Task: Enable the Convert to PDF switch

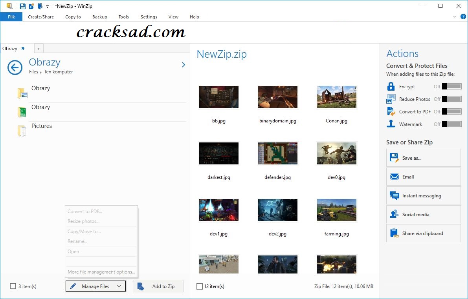Action: [451, 111]
